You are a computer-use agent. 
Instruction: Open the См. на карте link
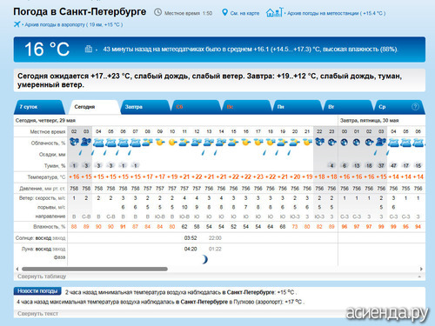click(244, 13)
